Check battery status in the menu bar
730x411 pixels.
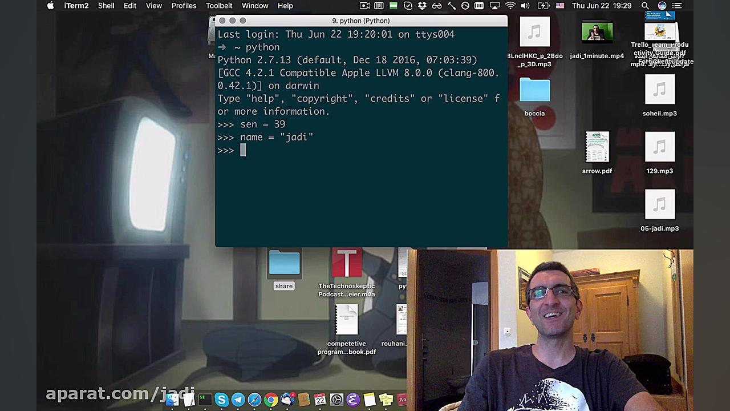coord(544,6)
